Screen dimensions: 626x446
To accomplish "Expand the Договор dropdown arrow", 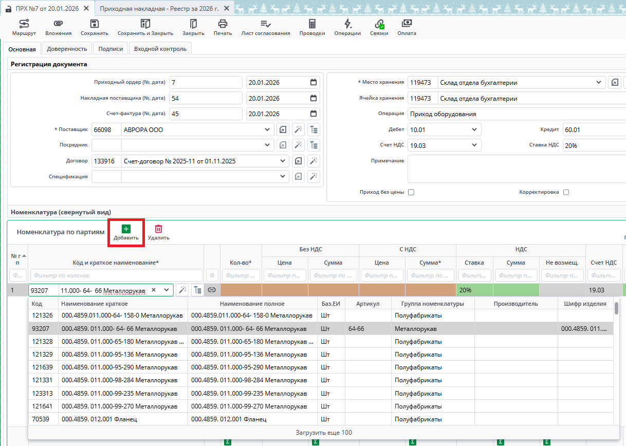I will [282, 161].
